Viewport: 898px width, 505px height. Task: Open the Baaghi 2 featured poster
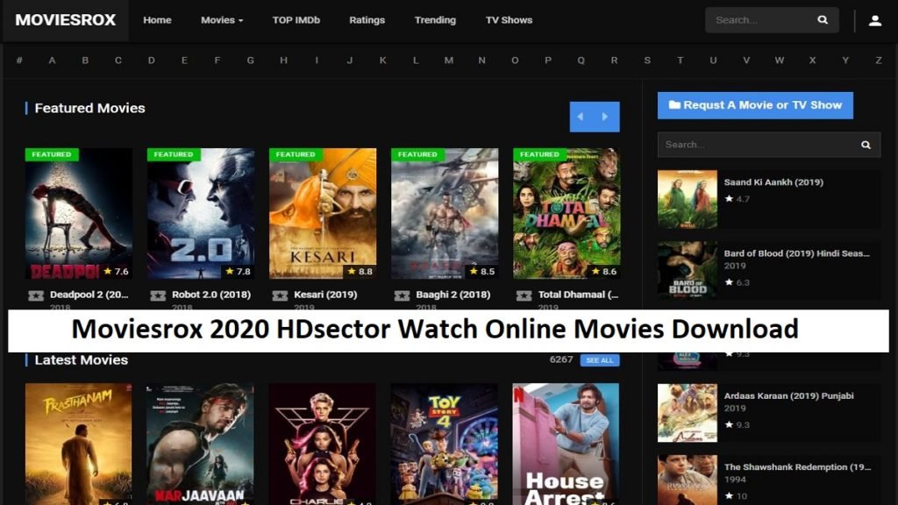point(445,214)
